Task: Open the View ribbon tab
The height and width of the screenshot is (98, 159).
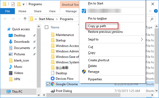Action: point(52,11)
